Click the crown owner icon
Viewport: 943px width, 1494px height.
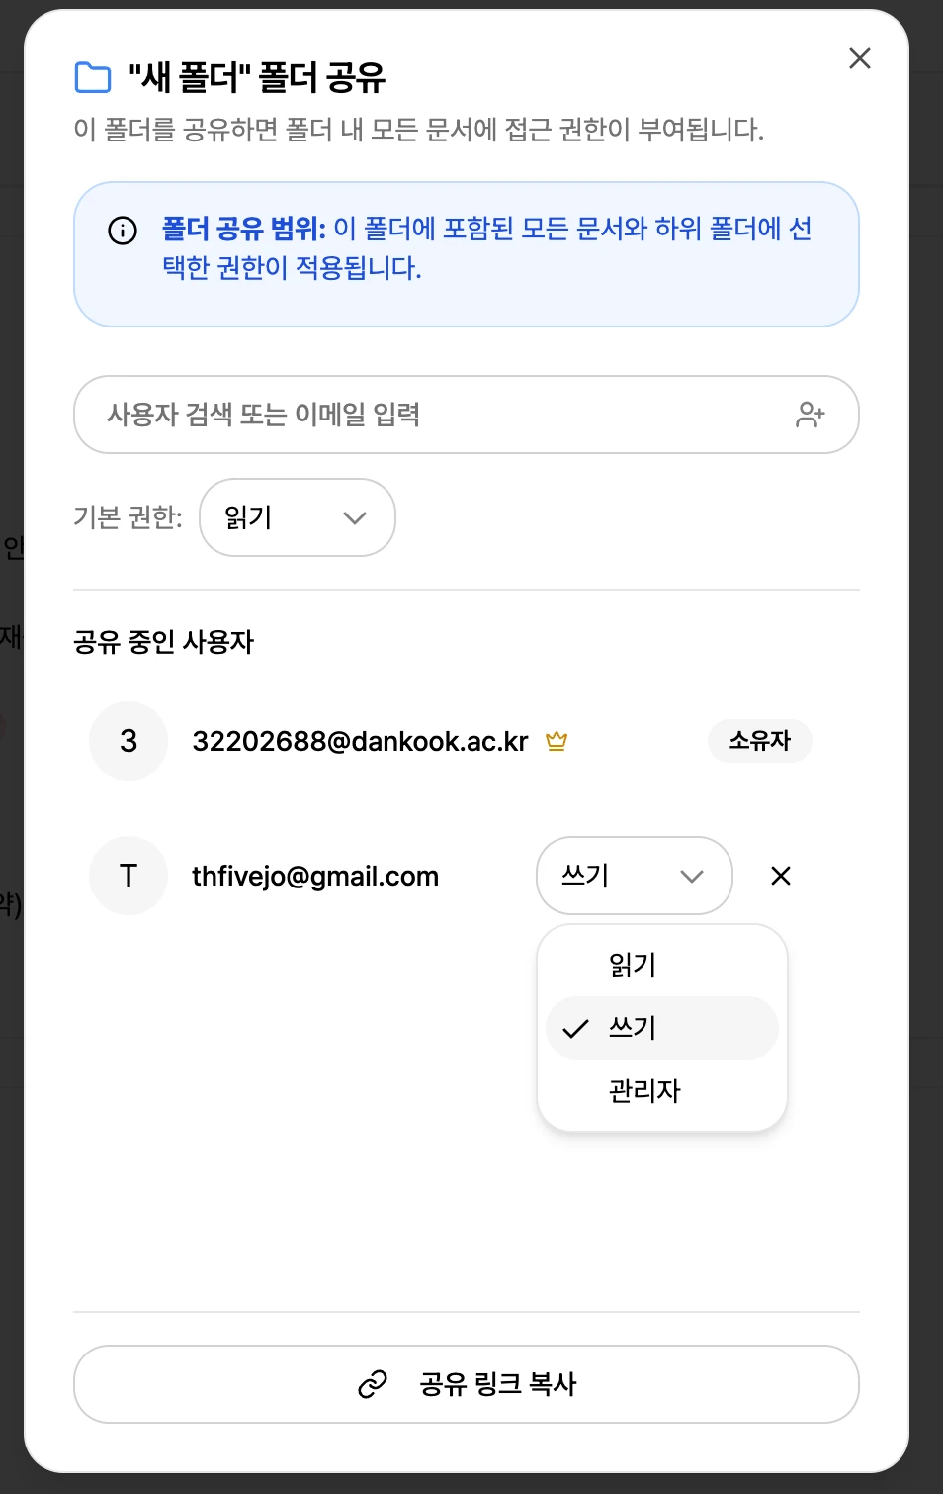pyautogui.click(x=557, y=741)
